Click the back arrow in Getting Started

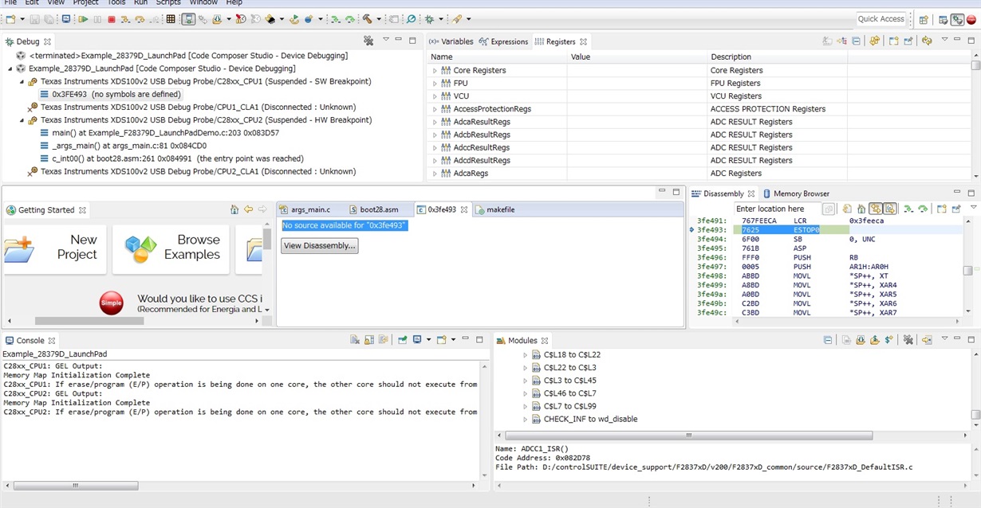click(x=248, y=210)
